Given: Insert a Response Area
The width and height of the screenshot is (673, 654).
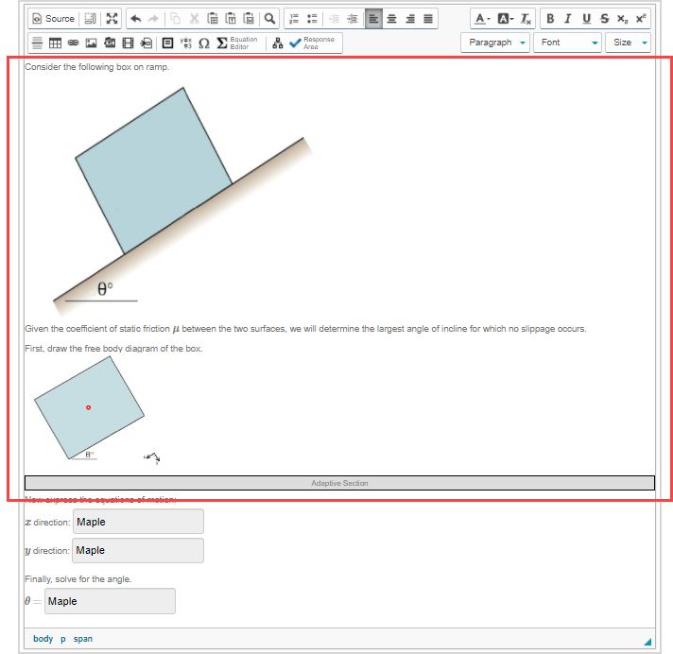Looking at the screenshot, I should click(312, 43).
